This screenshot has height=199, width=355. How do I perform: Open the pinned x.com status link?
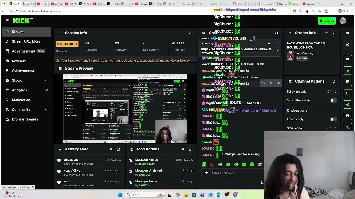pyautogui.click(x=236, y=51)
